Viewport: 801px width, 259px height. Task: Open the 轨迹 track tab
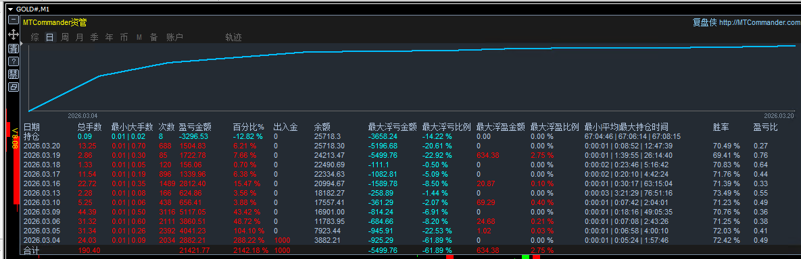coord(233,37)
